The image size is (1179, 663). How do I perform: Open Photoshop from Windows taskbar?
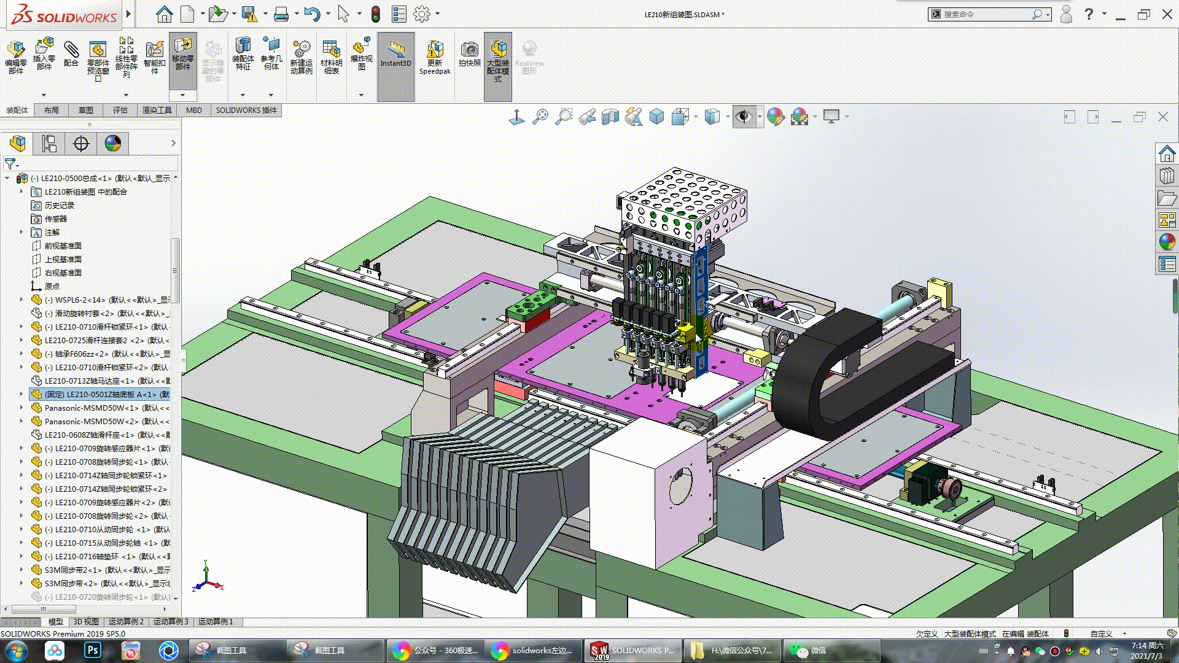(x=93, y=650)
